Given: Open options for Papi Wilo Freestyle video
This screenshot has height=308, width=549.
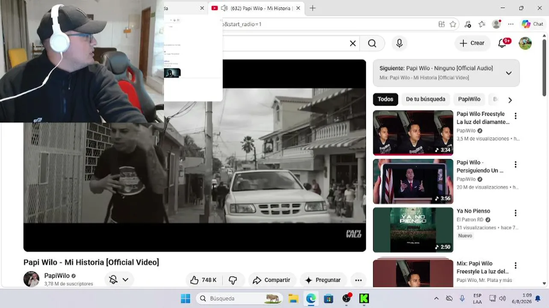Looking at the screenshot, I should point(516,116).
